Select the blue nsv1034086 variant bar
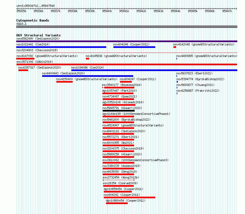 [x=154, y=70]
